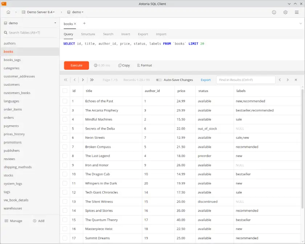Add a new table via Add

click(x=39, y=221)
